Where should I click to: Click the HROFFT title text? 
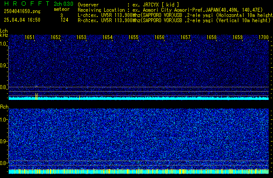(x=27, y=3)
